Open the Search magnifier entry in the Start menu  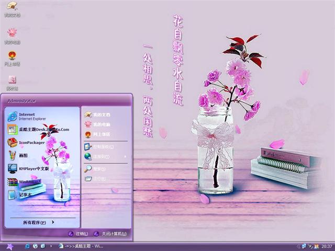(95, 169)
